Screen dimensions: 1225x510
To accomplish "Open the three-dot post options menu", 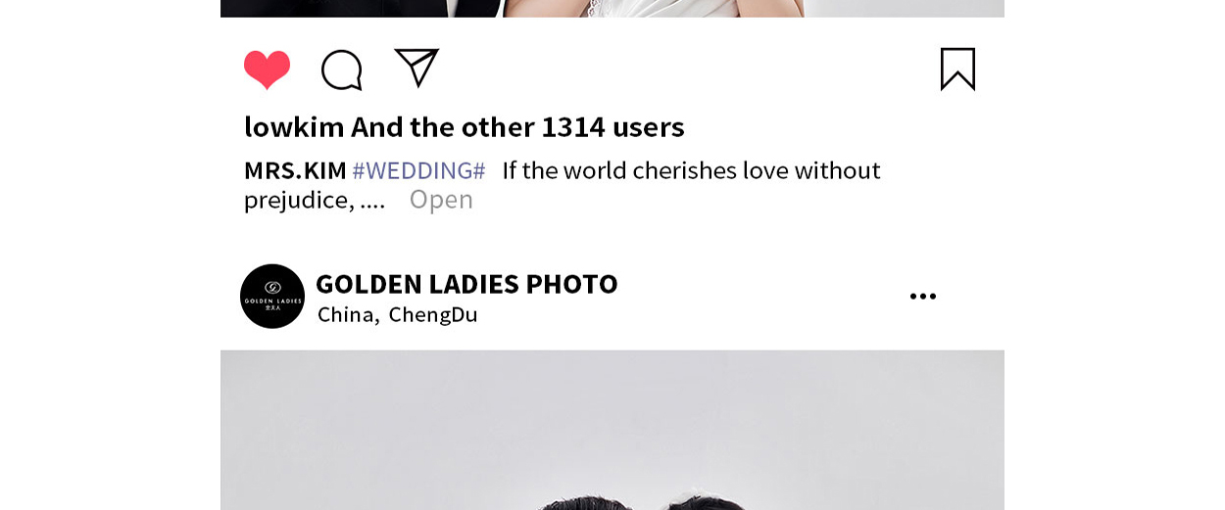I will pyautogui.click(x=922, y=297).
